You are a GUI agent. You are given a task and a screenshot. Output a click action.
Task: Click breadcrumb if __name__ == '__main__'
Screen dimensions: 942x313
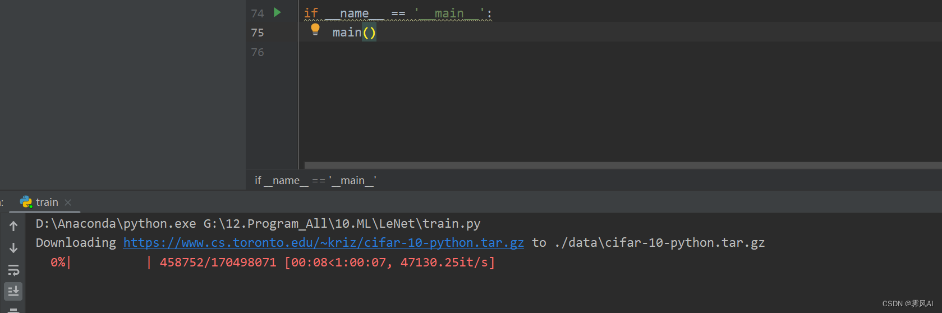pos(315,181)
